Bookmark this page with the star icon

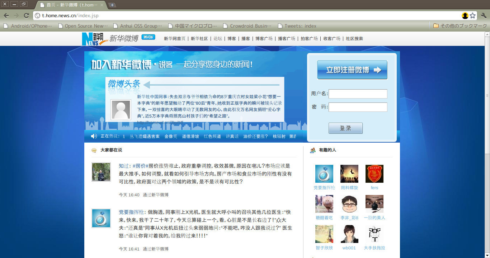pyautogui.click(x=473, y=15)
